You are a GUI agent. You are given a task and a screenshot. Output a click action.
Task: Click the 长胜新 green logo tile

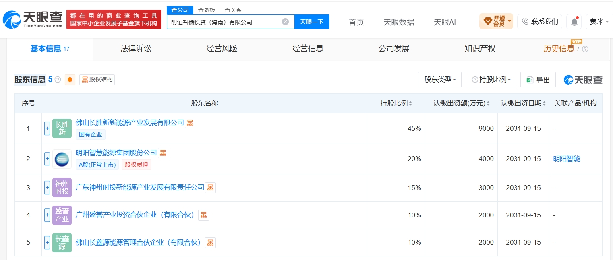(62, 128)
